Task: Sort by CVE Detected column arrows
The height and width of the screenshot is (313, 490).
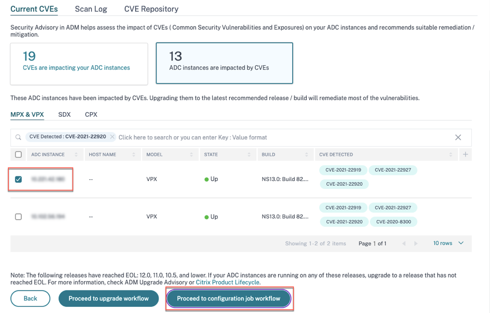Action: coord(451,154)
